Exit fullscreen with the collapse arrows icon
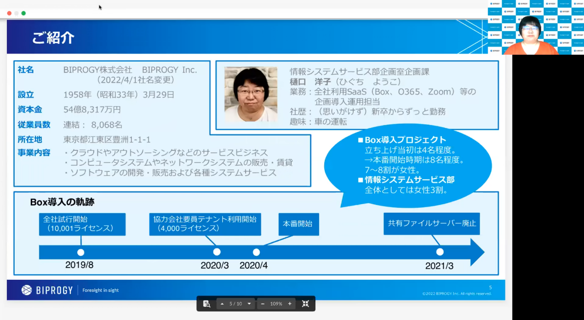The image size is (584, 320). click(305, 304)
